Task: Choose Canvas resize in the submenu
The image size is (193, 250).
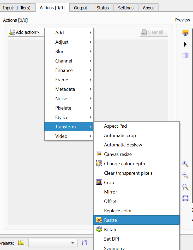Action: [118, 154]
